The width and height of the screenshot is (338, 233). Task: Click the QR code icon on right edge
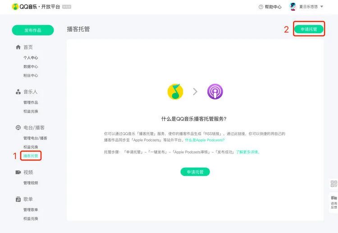[x=333, y=184]
